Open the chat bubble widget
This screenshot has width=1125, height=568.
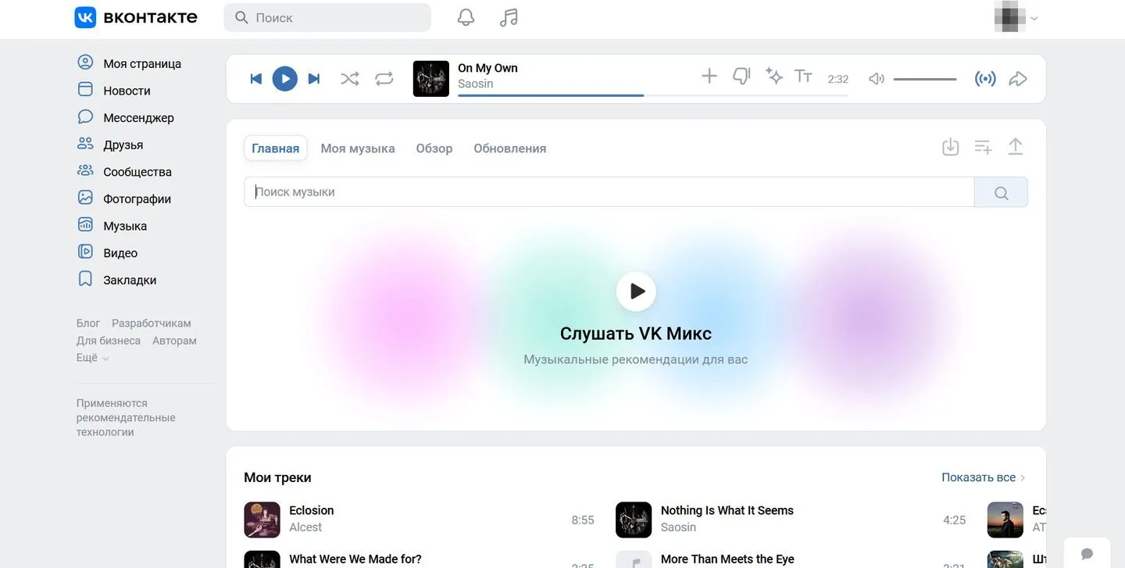[x=1087, y=553]
